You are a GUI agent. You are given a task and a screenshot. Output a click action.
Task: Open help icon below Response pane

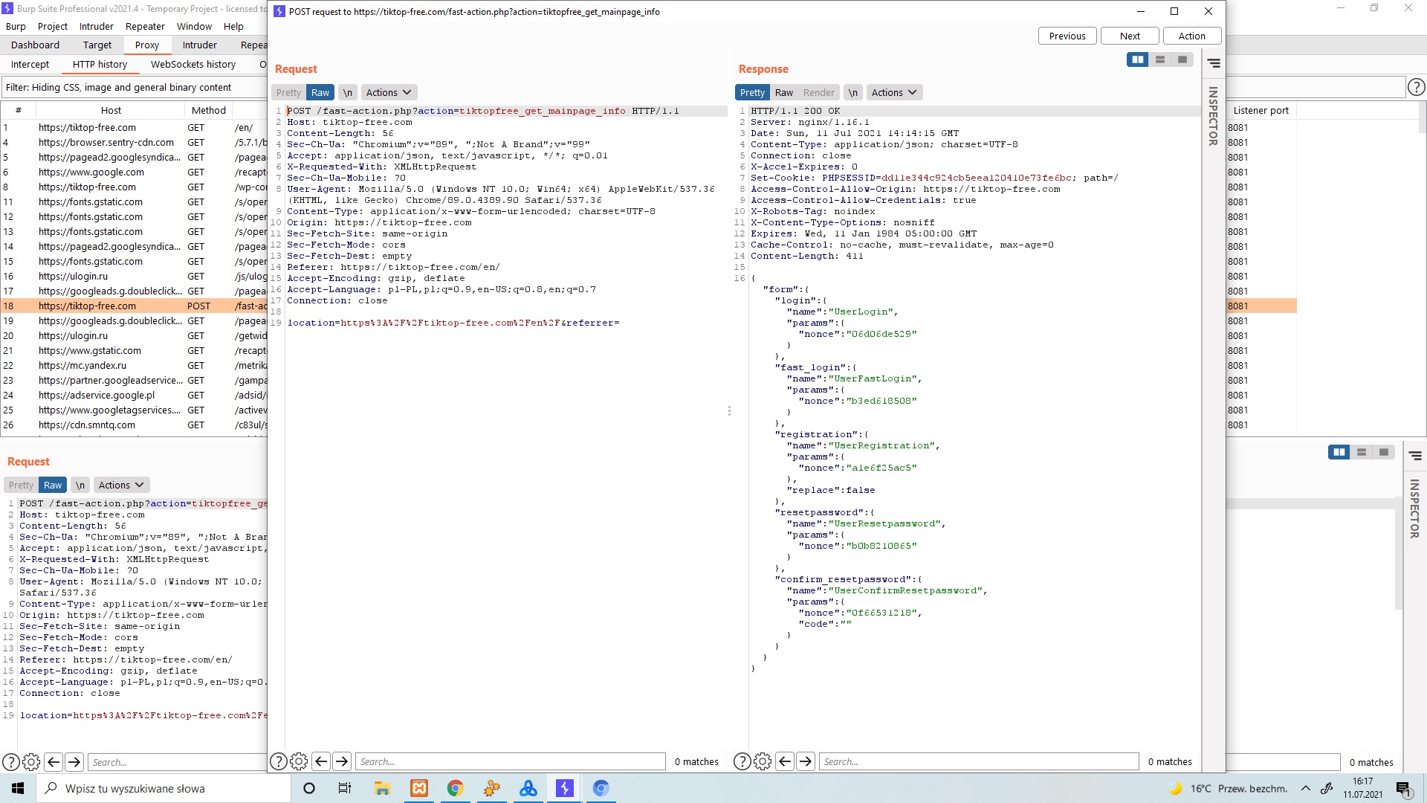(742, 761)
